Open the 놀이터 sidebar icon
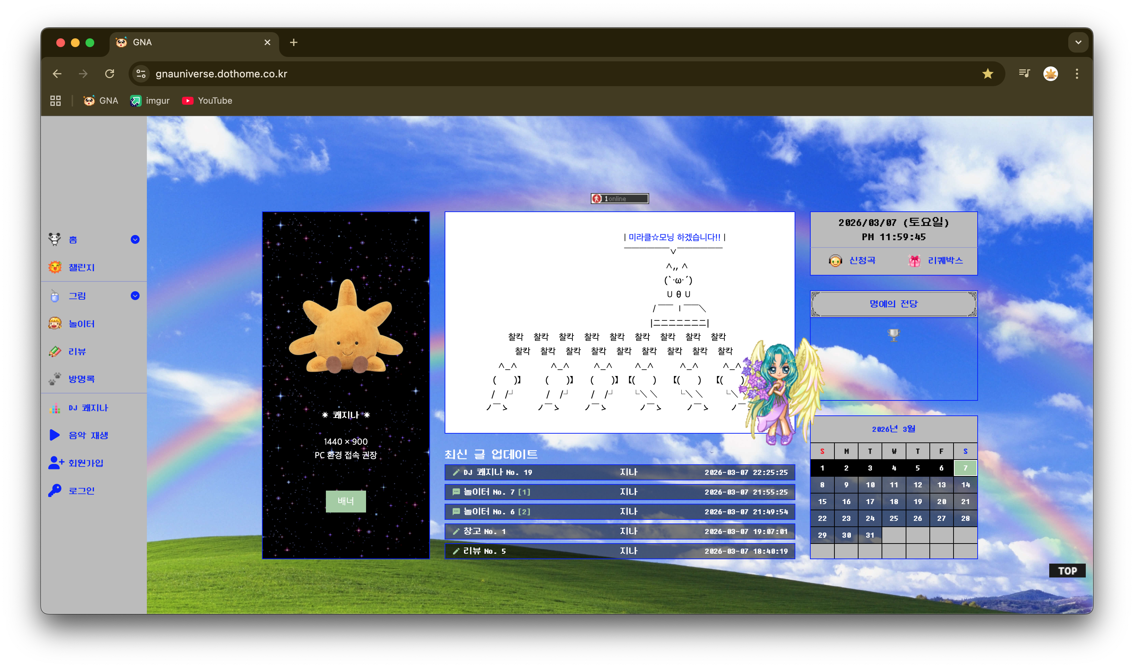This screenshot has width=1134, height=668. coord(55,323)
